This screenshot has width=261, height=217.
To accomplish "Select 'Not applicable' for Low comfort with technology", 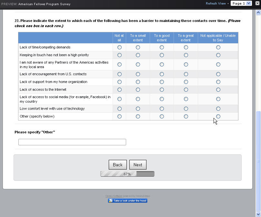I will coord(218,108).
